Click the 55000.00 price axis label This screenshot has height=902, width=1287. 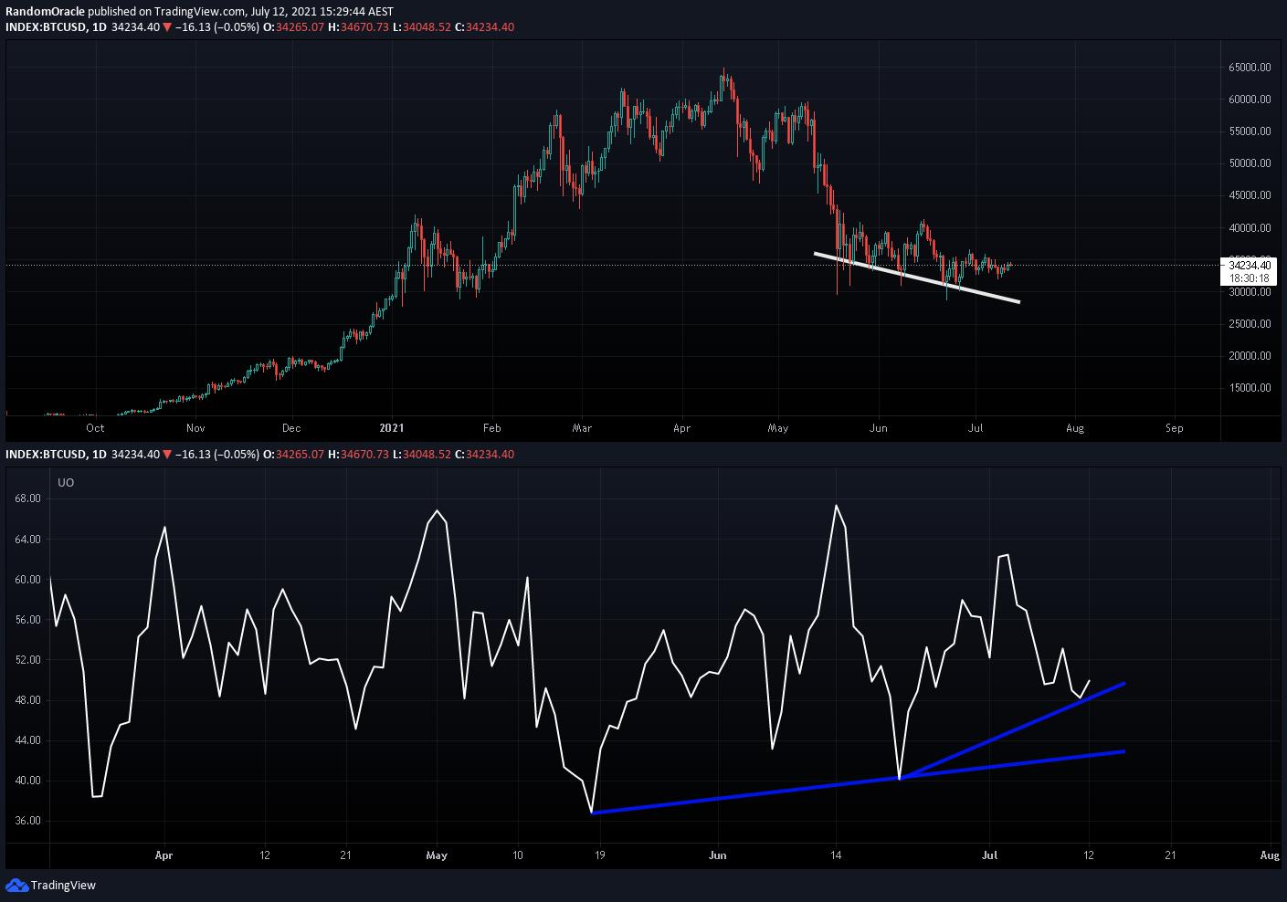(1249, 131)
